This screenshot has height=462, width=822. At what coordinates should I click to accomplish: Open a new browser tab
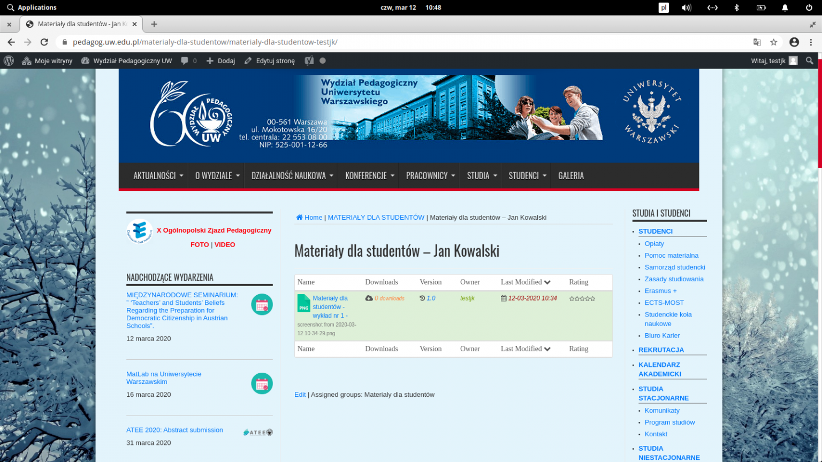coord(154,24)
